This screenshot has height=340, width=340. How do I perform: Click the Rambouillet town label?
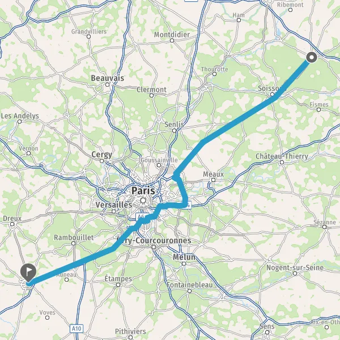pos(74,237)
